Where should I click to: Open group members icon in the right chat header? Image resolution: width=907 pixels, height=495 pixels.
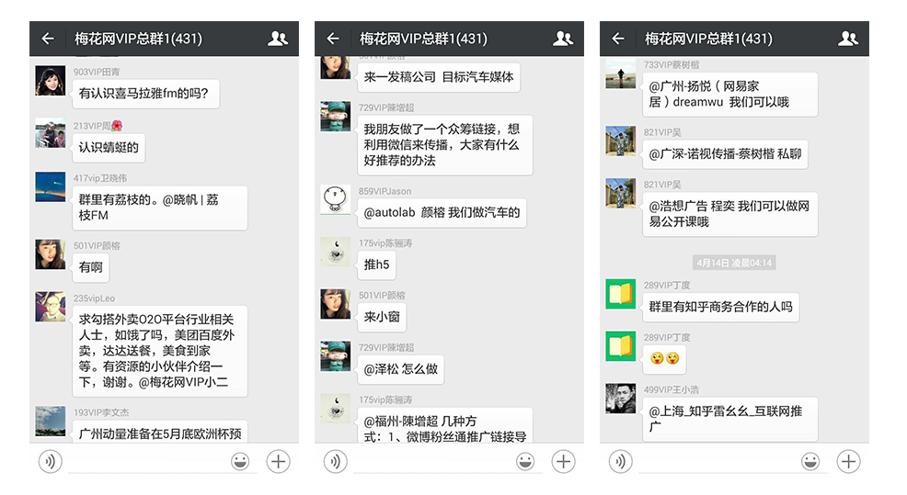coord(848,39)
